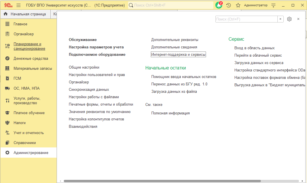This screenshot has width=307, height=183.
Task: Open Перейти в облачный сервис
Action: pyautogui.click(x=258, y=55)
